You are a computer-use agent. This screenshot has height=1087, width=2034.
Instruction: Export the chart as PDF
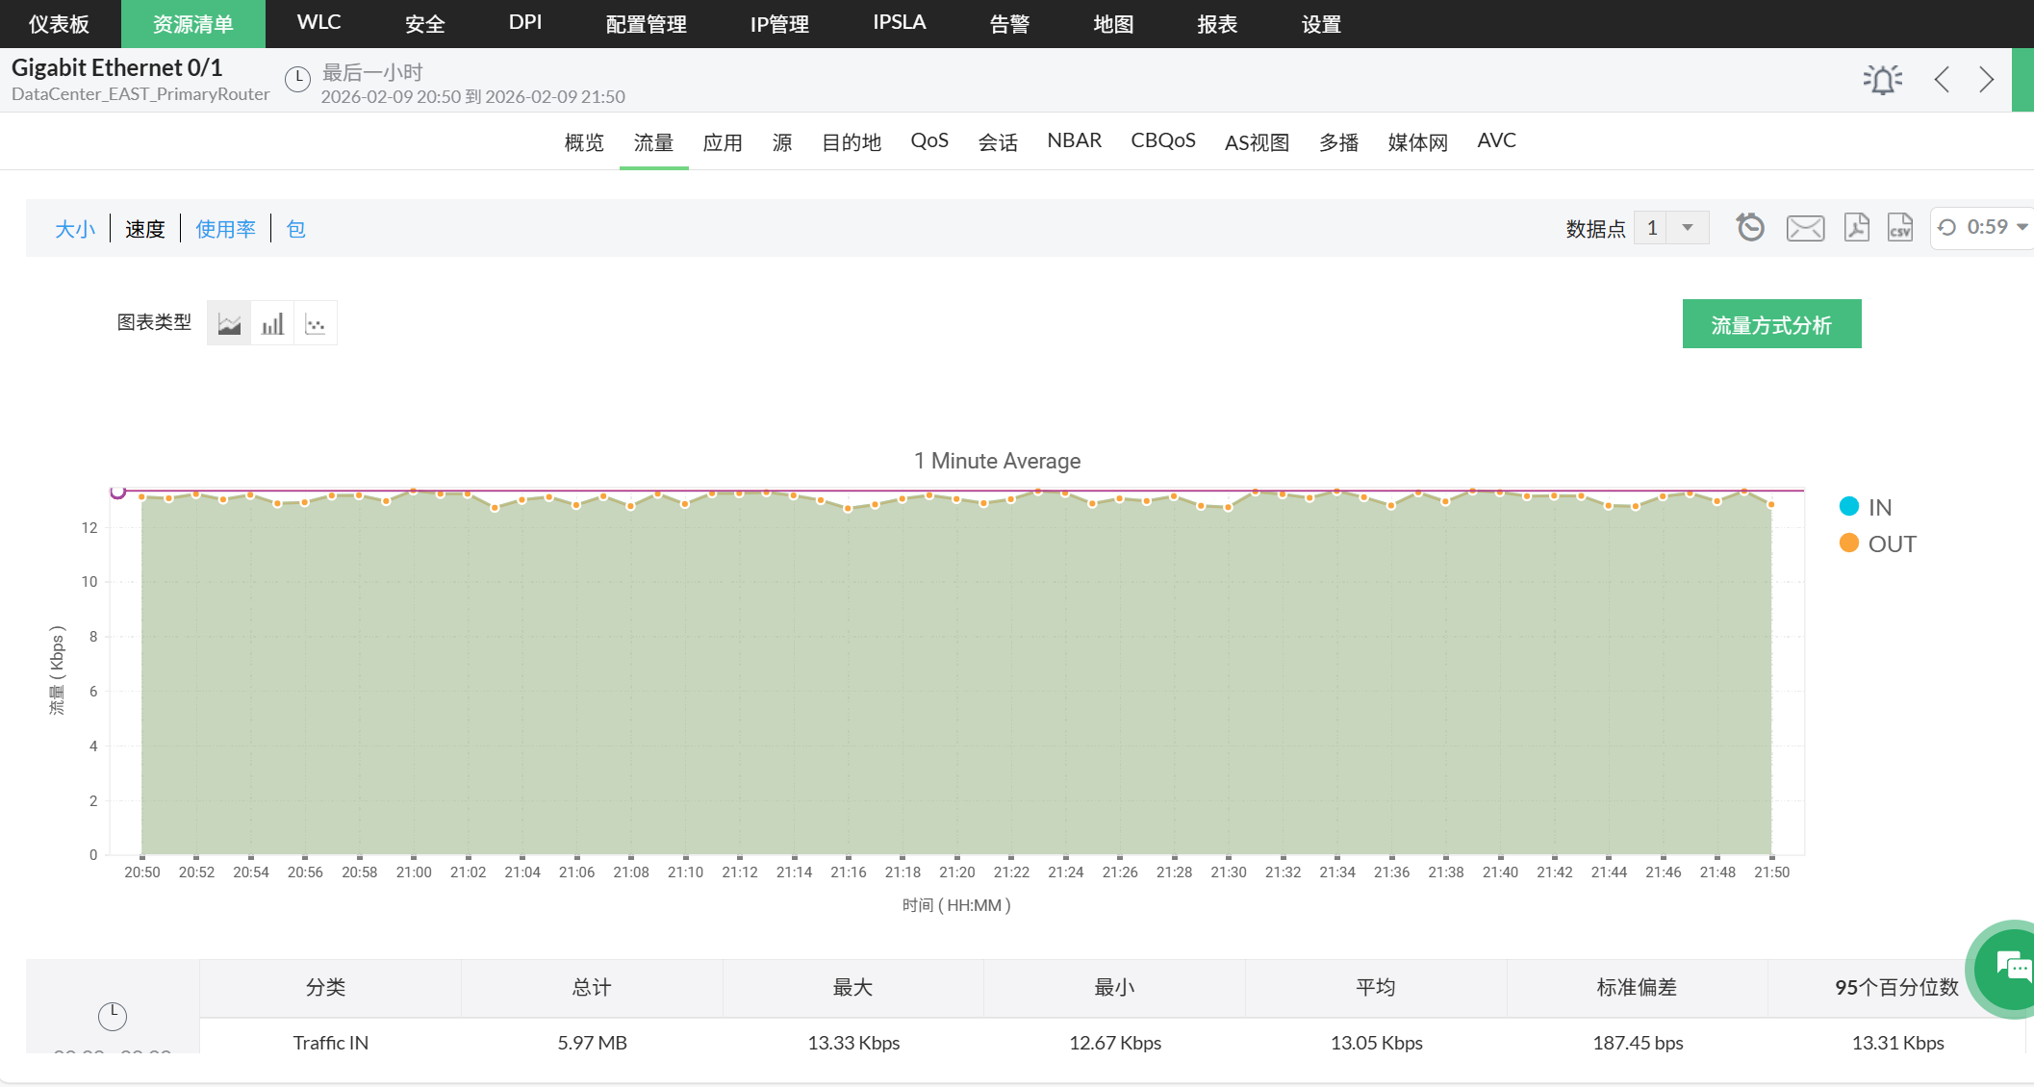coord(1857,227)
